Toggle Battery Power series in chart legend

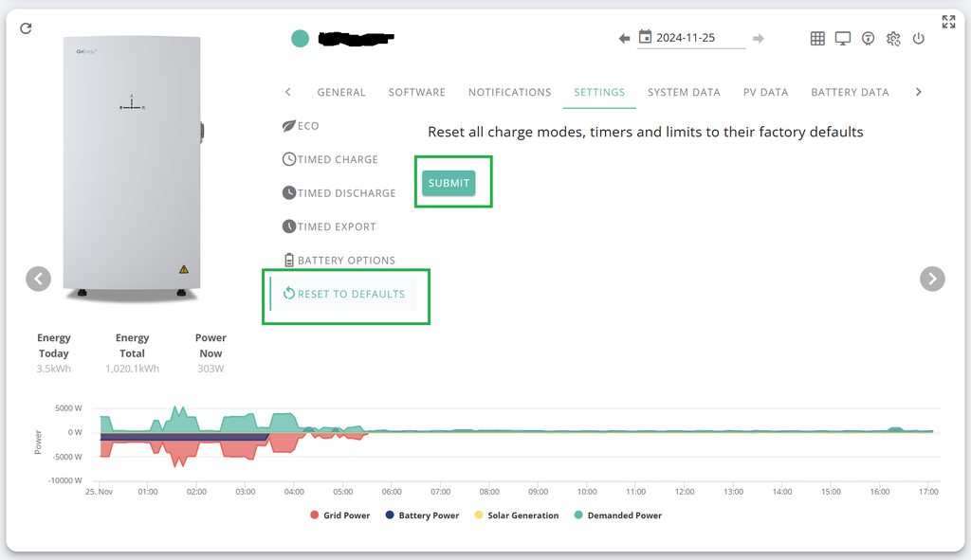[422, 515]
